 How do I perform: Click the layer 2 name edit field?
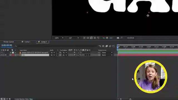35,55
